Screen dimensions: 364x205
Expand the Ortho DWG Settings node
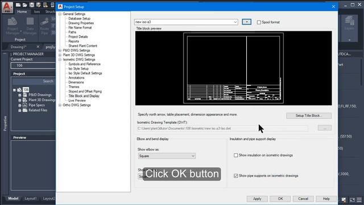coord(60,105)
